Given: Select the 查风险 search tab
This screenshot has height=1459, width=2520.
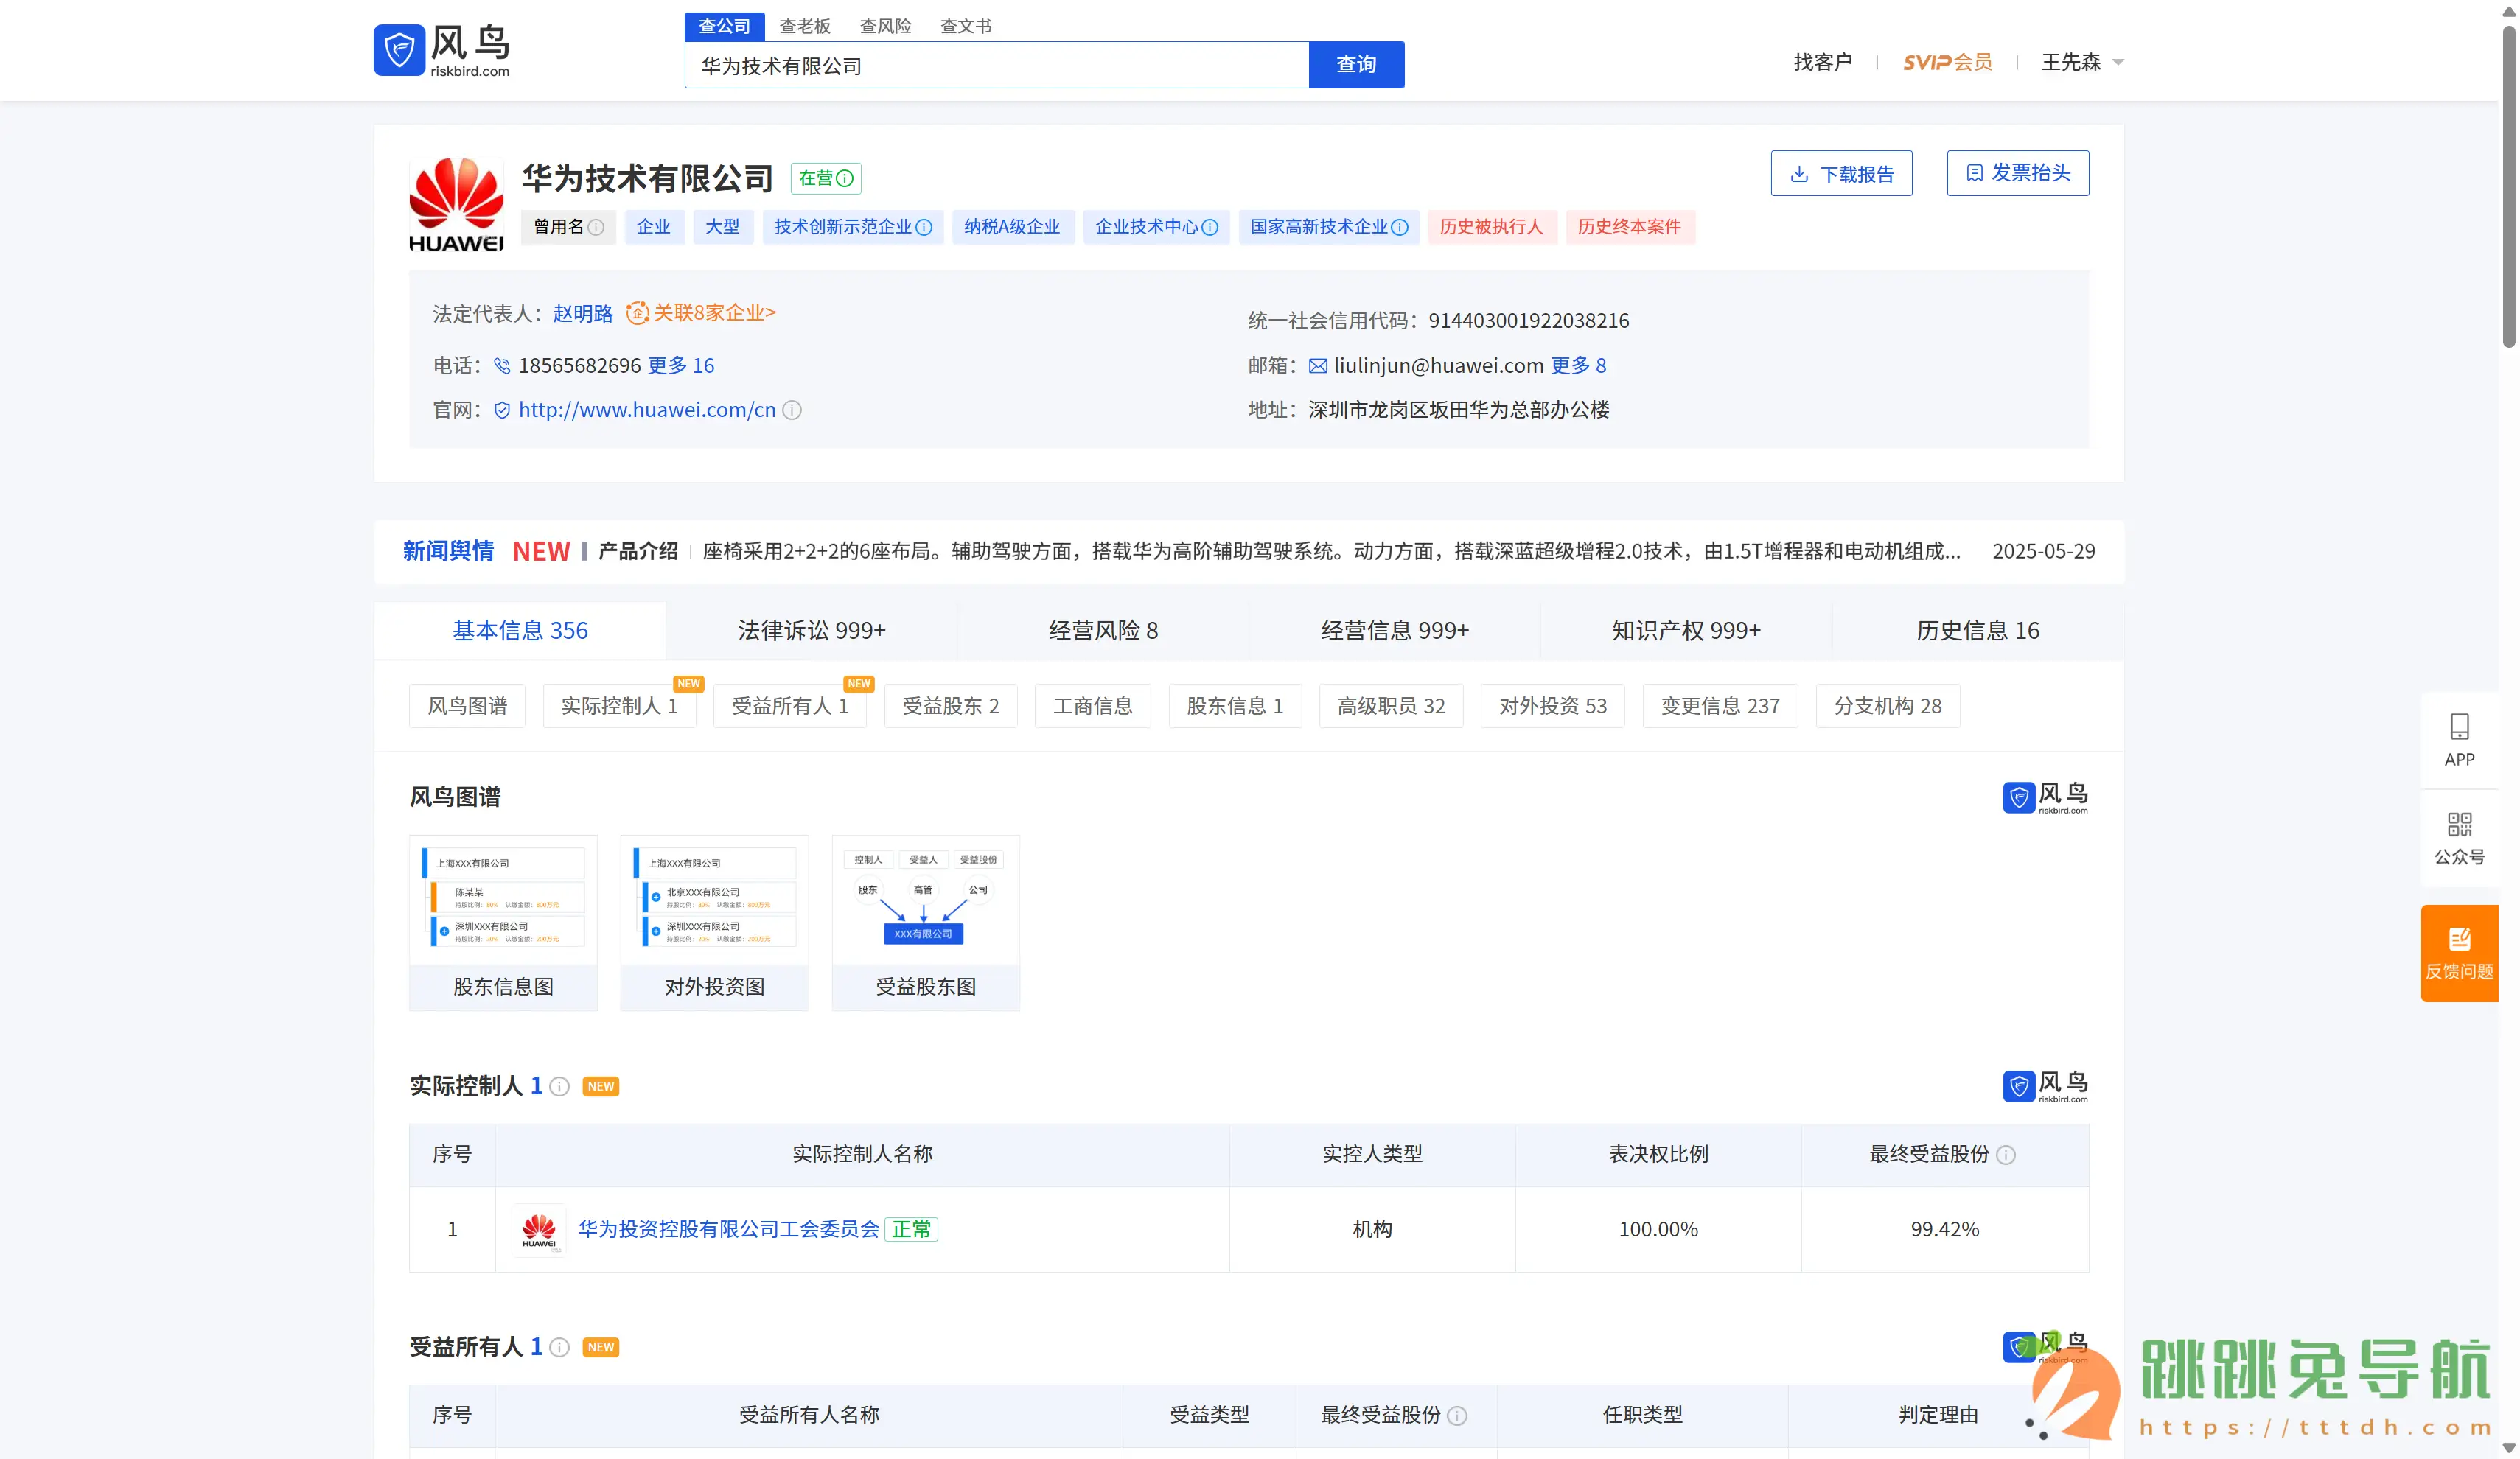Looking at the screenshot, I should (x=885, y=26).
